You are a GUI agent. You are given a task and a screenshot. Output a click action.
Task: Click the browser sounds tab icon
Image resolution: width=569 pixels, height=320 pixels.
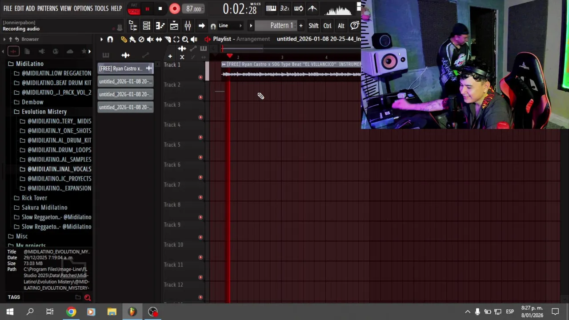pyautogui.click(x=13, y=52)
